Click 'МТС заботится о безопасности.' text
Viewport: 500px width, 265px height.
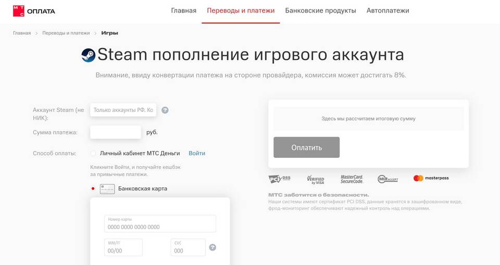click(319, 195)
